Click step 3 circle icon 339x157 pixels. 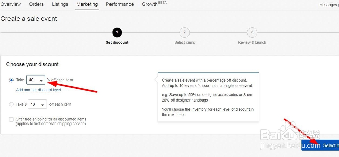coord(252,32)
